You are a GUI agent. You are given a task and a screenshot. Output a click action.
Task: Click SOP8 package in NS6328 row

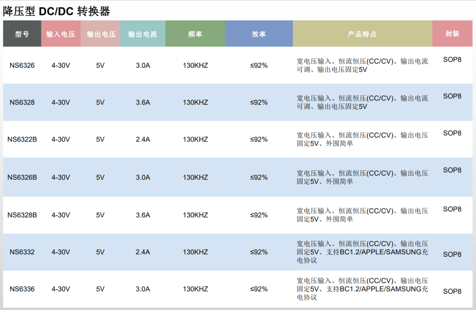452,96
